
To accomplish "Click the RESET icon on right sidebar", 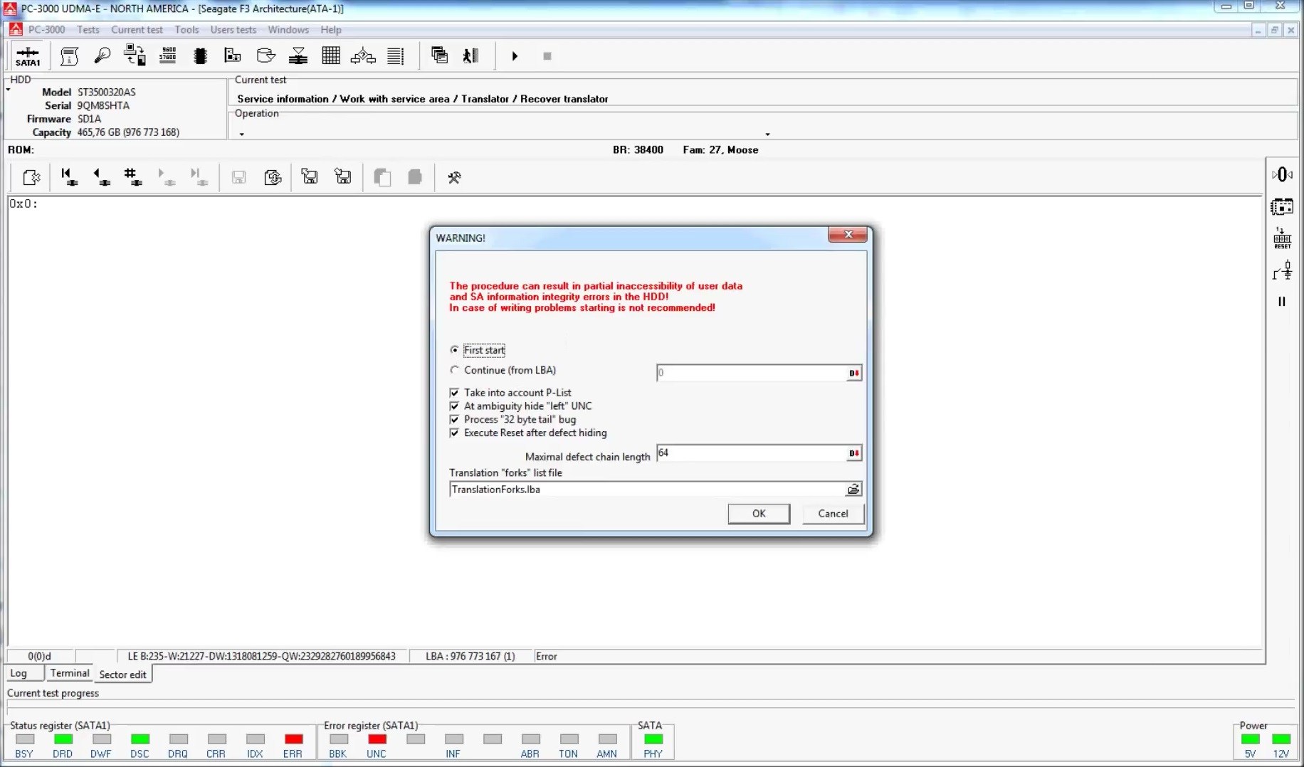I will click(x=1282, y=238).
